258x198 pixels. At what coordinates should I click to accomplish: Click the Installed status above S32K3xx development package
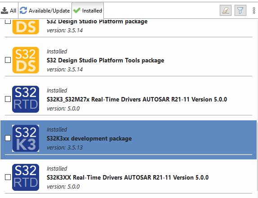click(x=57, y=130)
